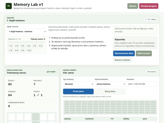Open the 'Výběr úrovně' level dropdown
Image resolution: width=164 pixels, height=123 pixels.
point(26,32)
